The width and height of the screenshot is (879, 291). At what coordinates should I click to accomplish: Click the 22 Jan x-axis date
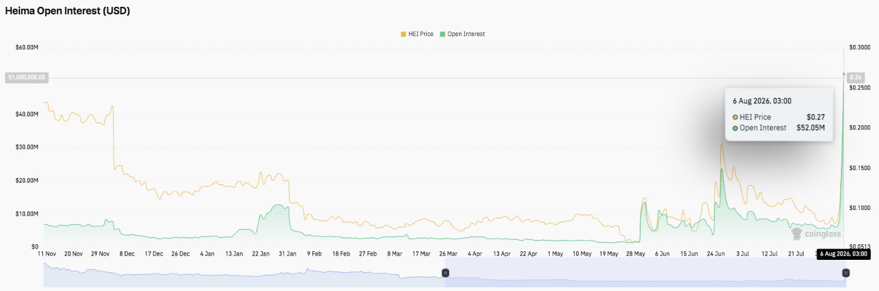click(261, 254)
